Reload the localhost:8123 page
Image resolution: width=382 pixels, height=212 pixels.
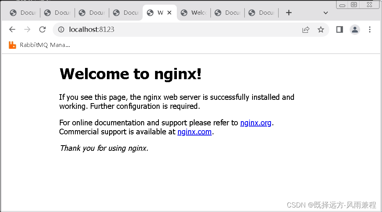[x=43, y=30]
